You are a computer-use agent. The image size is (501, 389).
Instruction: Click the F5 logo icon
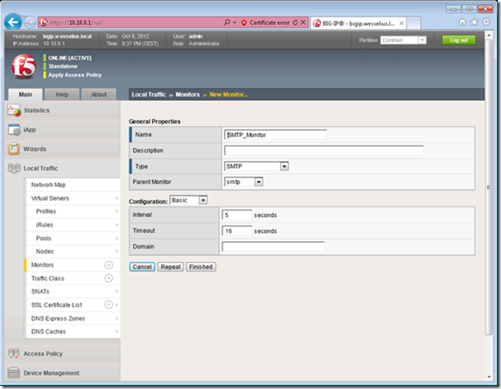click(x=23, y=67)
